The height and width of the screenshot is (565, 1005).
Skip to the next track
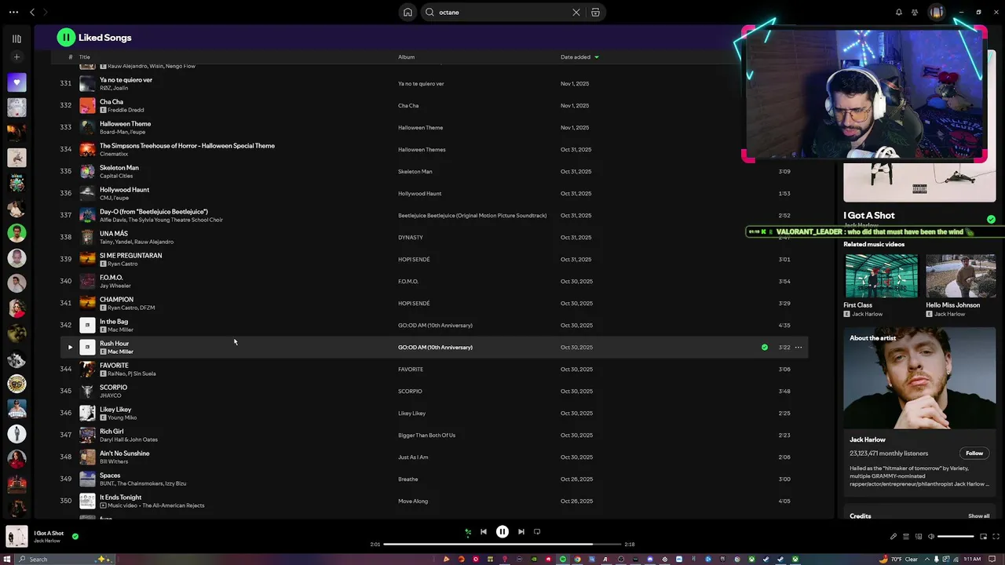pyautogui.click(x=521, y=532)
